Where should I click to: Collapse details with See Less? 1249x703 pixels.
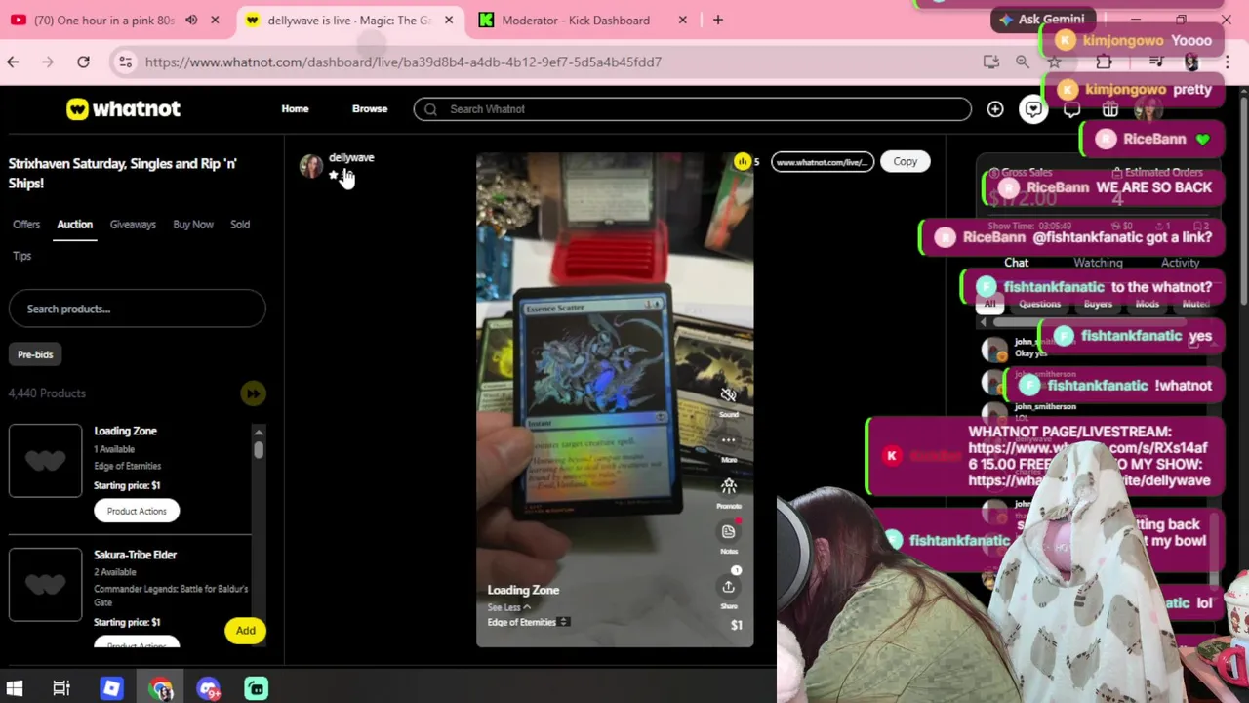[508, 607]
